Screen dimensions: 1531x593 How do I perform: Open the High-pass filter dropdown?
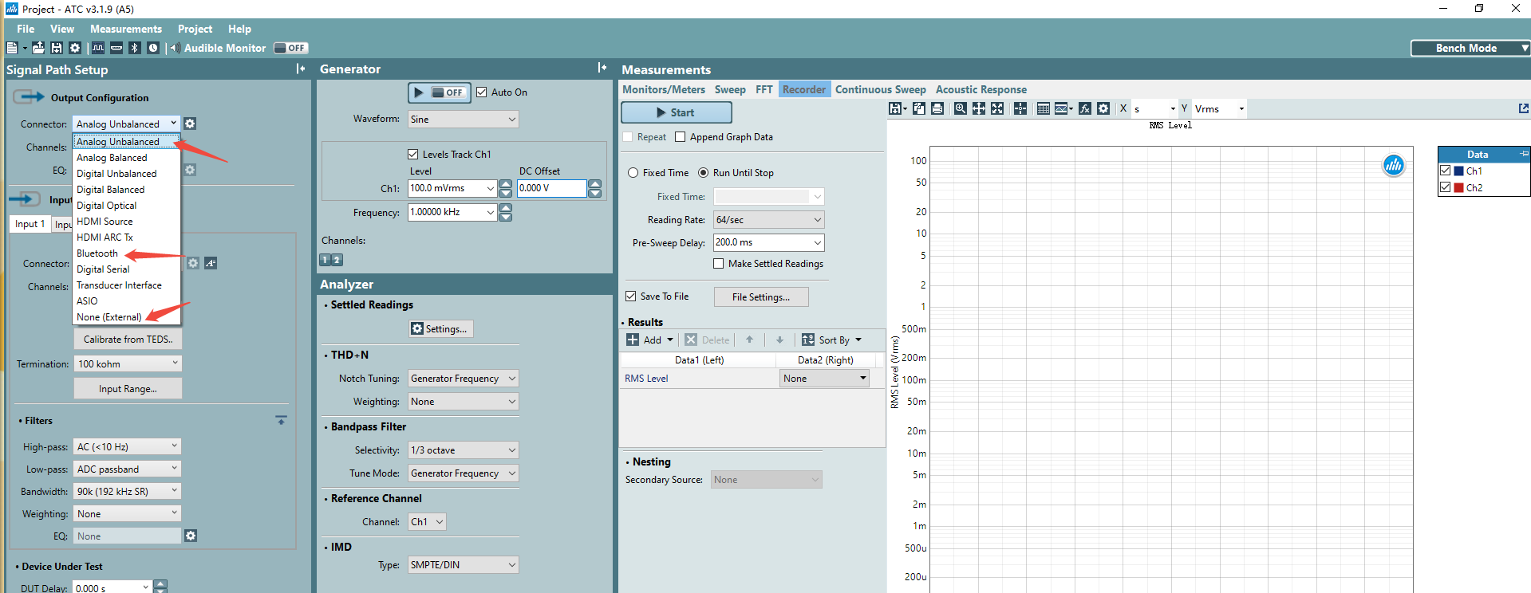pyautogui.click(x=128, y=446)
